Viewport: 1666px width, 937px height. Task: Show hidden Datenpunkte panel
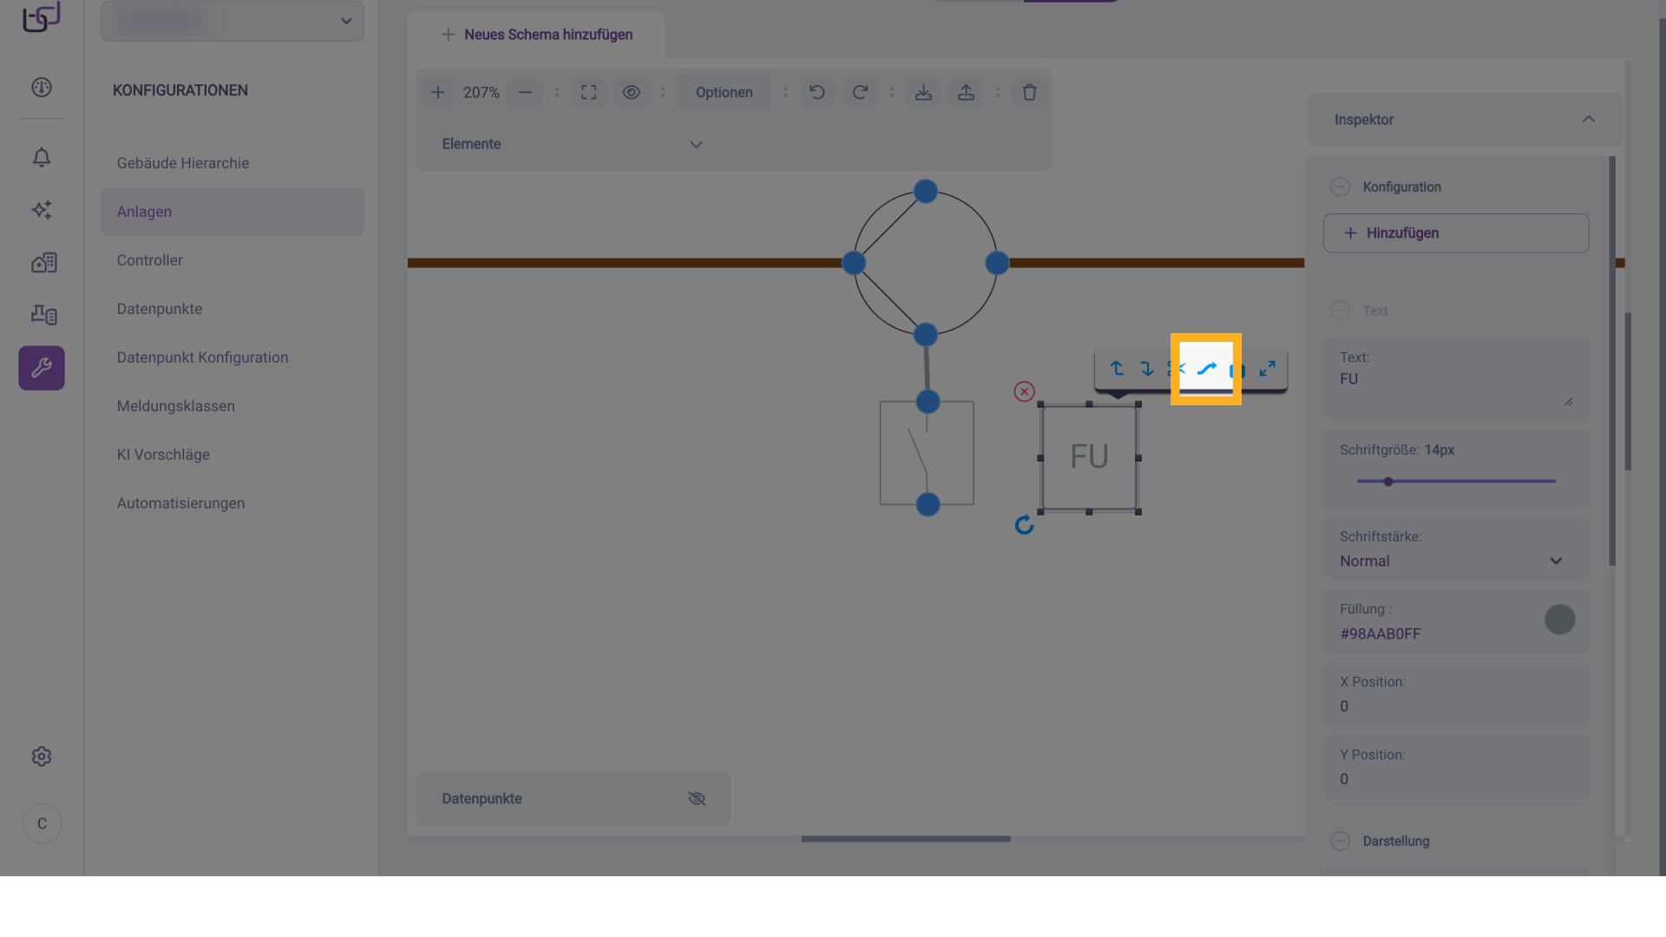696,798
